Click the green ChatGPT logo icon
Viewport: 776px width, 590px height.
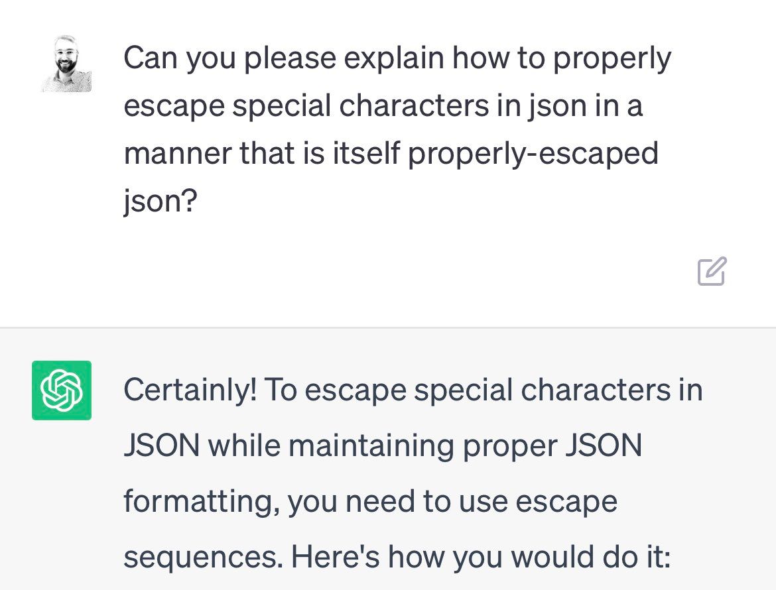[62, 390]
